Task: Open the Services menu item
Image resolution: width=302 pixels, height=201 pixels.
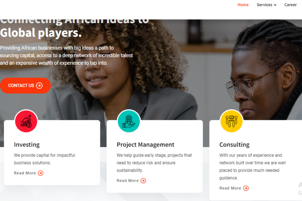Action: [x=267, y=5]
